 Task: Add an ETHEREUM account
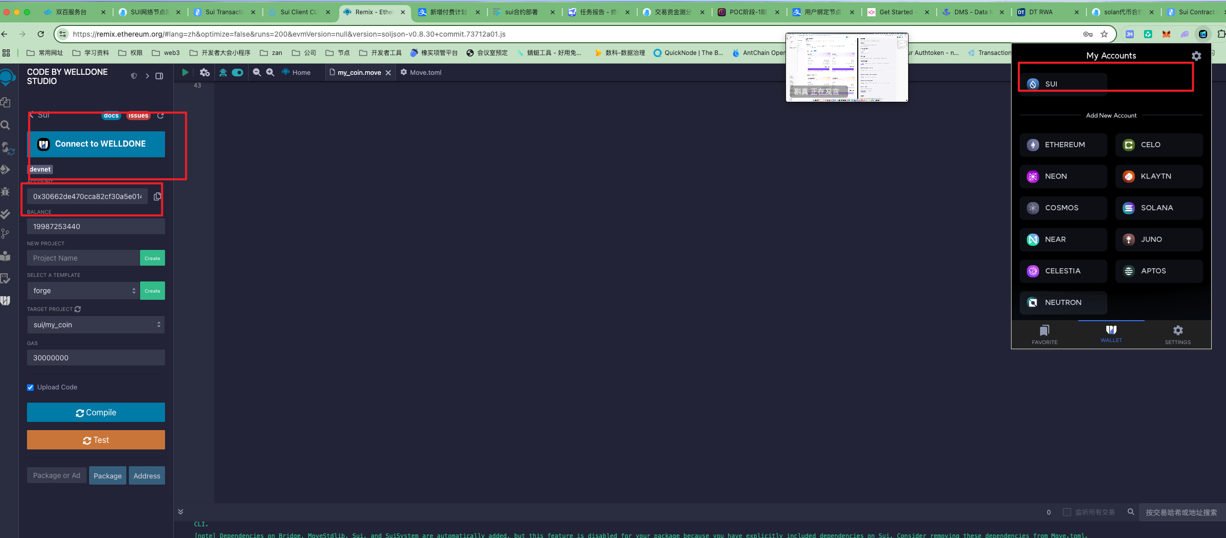1063,145
